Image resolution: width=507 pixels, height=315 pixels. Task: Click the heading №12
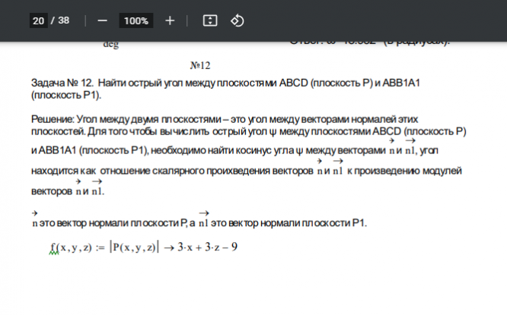coord(200,65)
